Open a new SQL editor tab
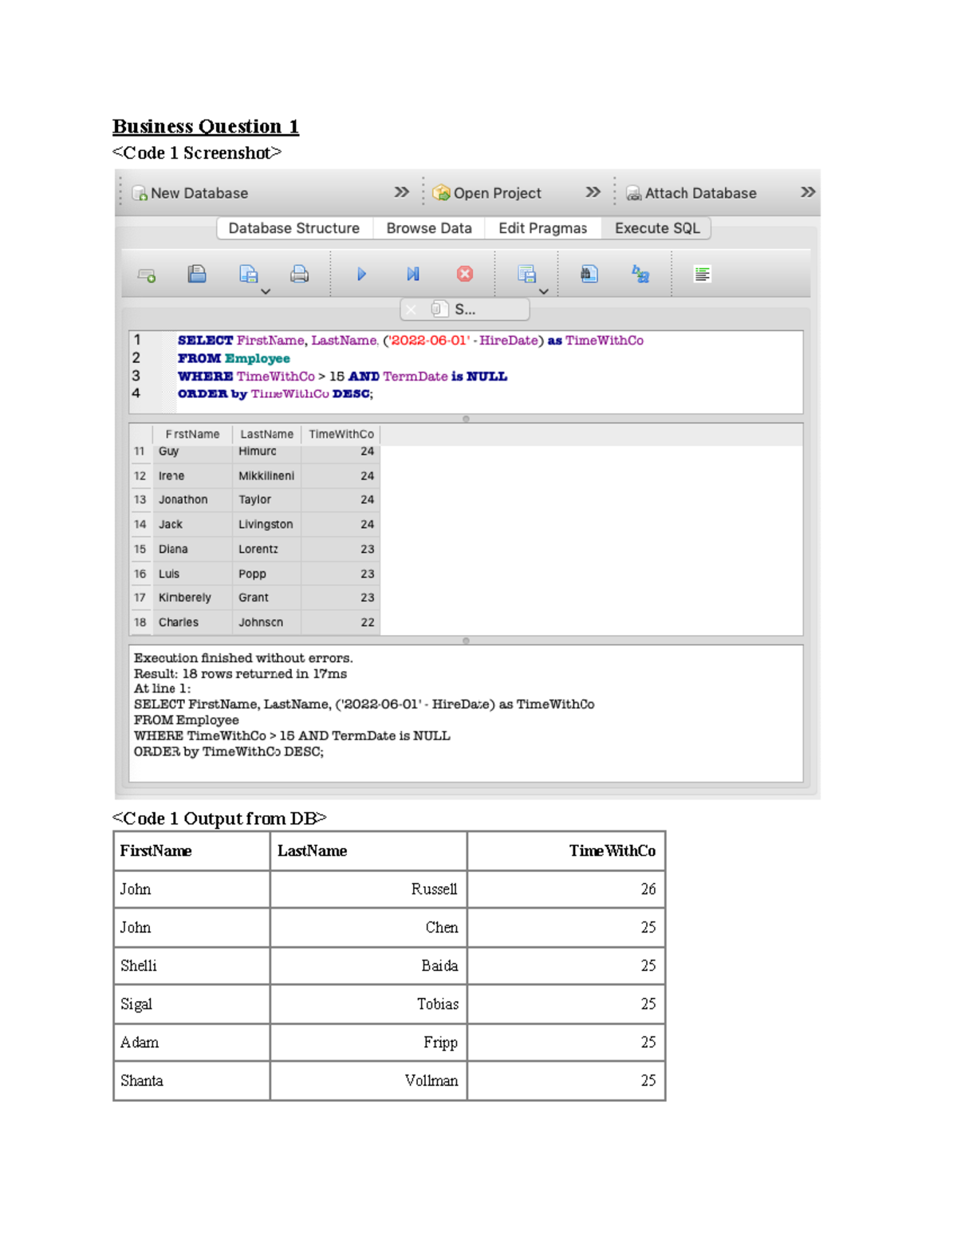 pos(148,274)
